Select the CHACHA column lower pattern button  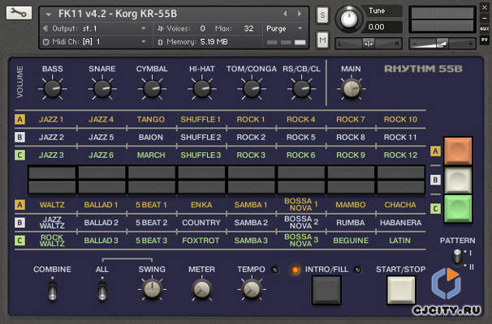[x=401, y=187]
